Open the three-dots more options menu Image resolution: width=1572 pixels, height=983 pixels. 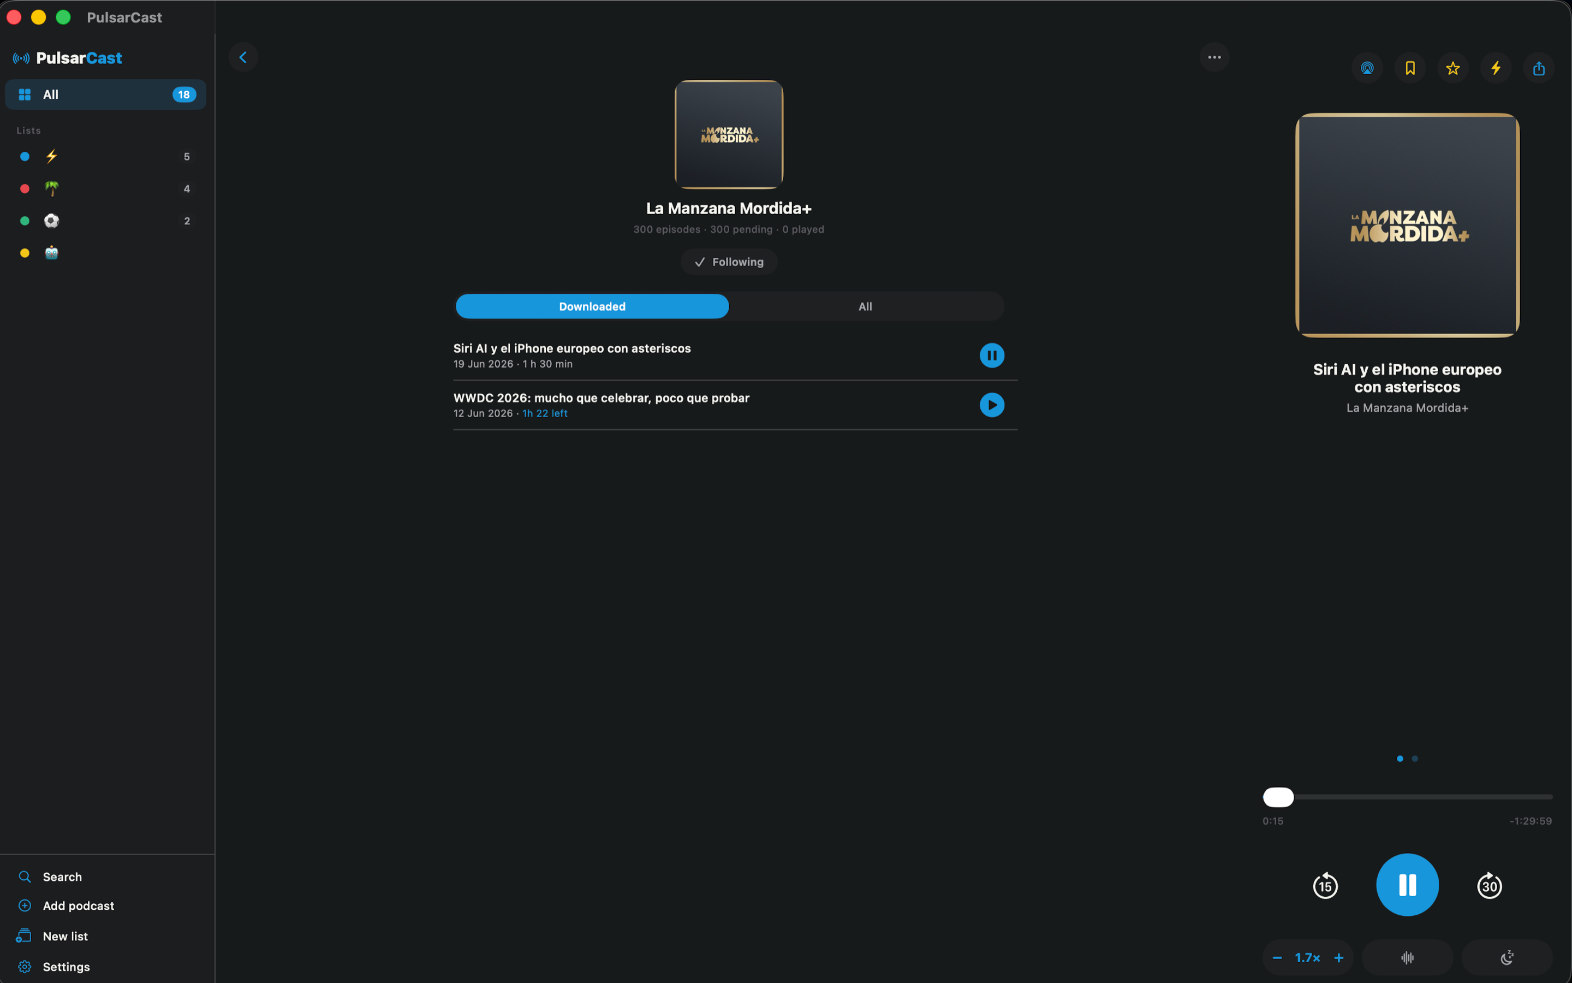pos(1214,57)
